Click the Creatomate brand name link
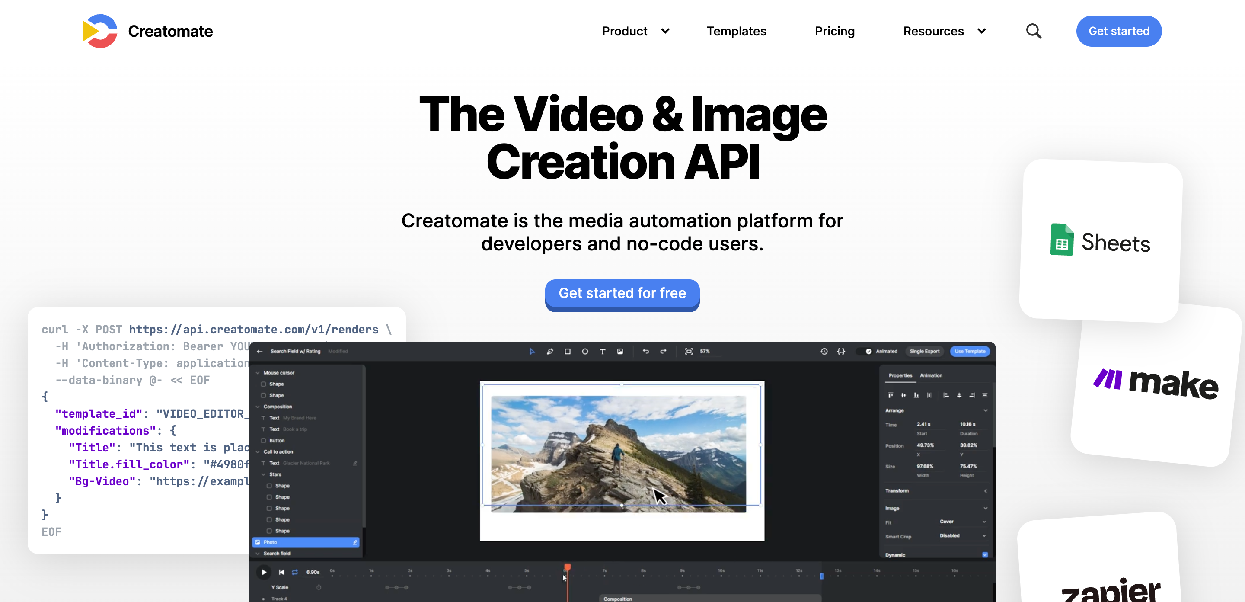Viewport: 1245px width, 602px height. (x=170, y=31)
